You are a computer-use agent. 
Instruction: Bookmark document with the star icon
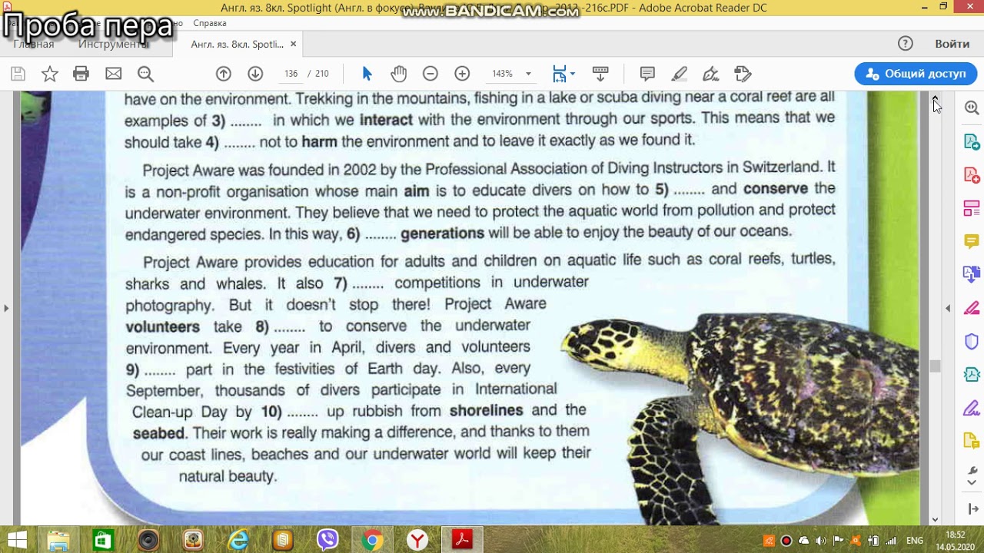[50, 74]
